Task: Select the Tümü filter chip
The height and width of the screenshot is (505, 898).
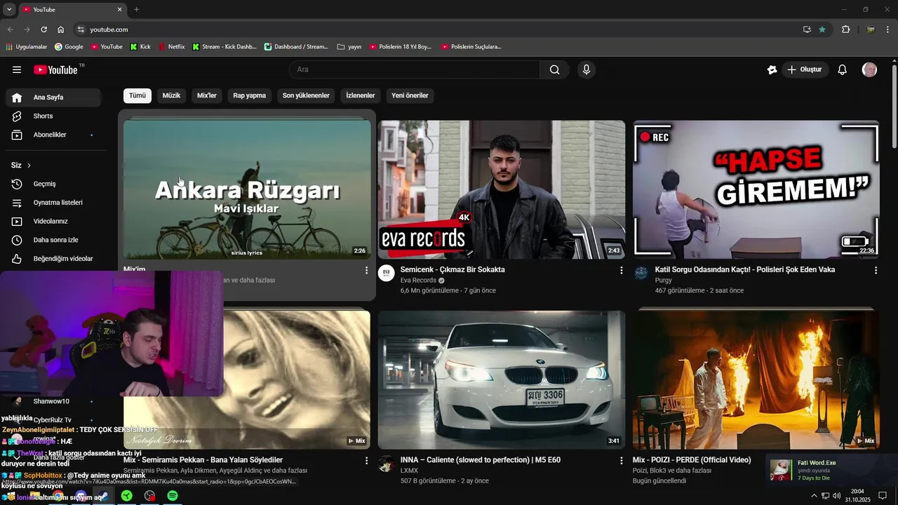Action: click(138, 95)
